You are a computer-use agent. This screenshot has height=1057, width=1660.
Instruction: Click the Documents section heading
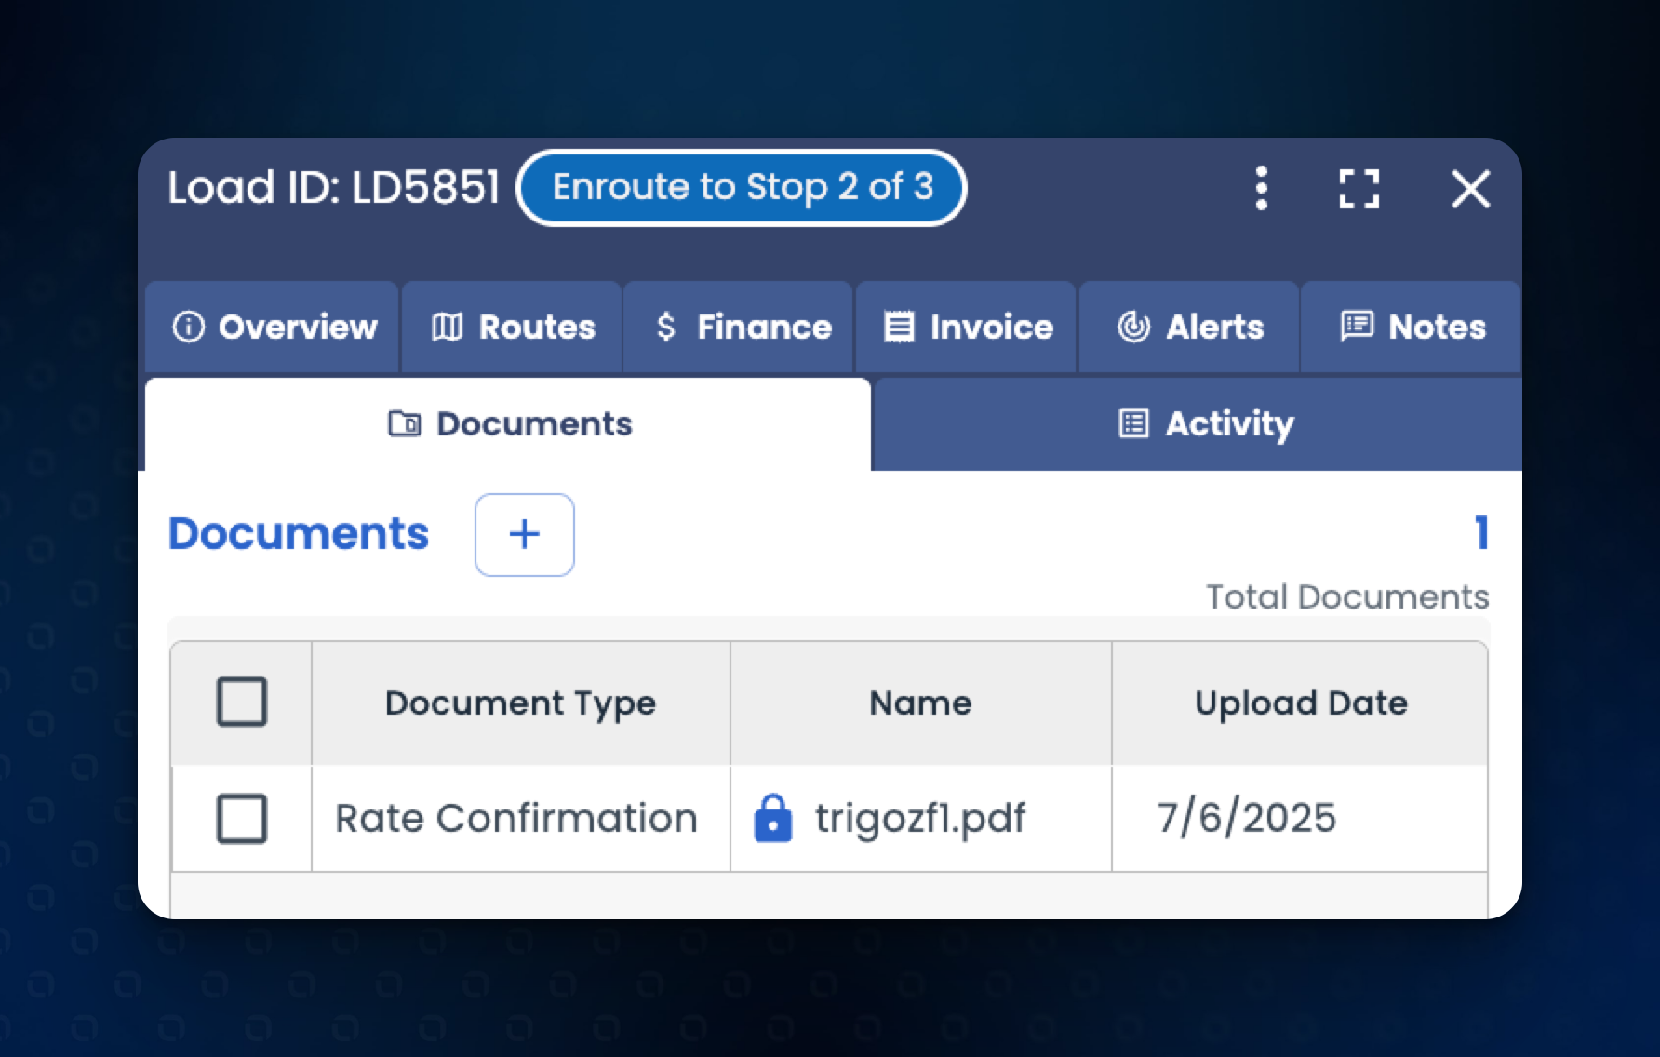pyautogui.click(x=299, y=534)
